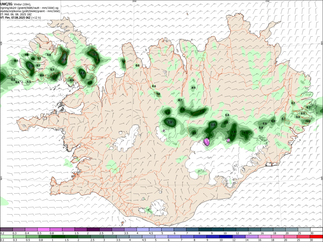Click the 2.3 precipitation value on the map

(x=95, y=54)
